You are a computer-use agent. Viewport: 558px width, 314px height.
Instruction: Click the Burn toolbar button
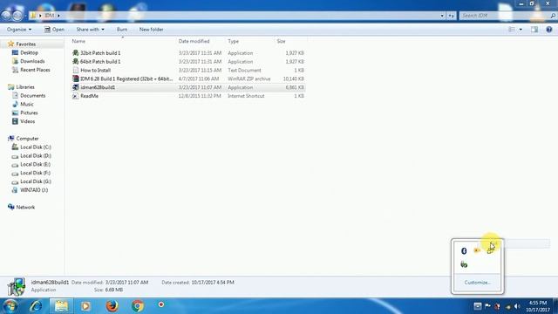[122, 30]
